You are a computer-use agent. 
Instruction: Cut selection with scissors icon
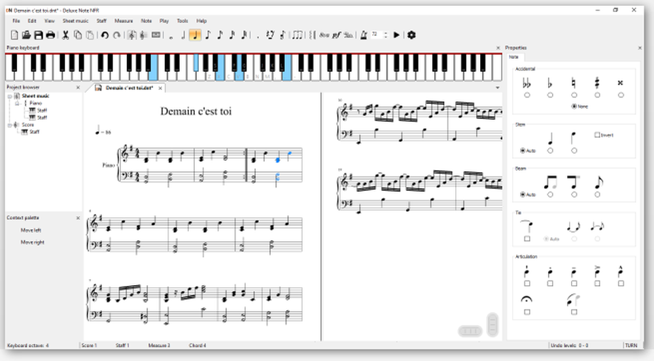(x=65, y=35)
